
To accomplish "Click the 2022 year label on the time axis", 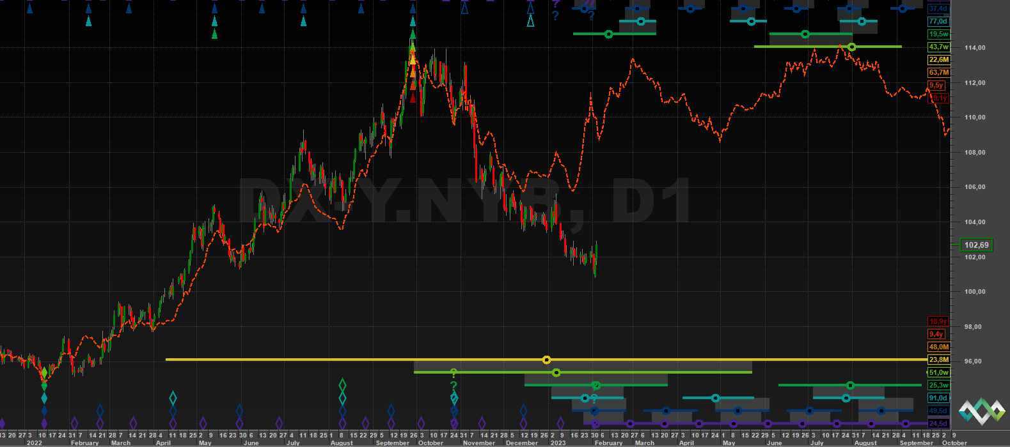I will pyautogui.click(x=34, y=443).
